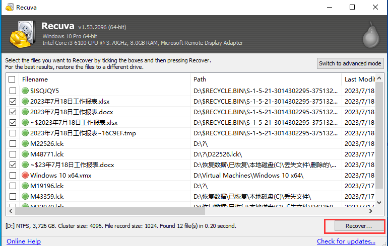The width and height of the screenshot is (388, 246).
Task: Select filename Windows 10 x64.vmx
Action: coord(60,176)
